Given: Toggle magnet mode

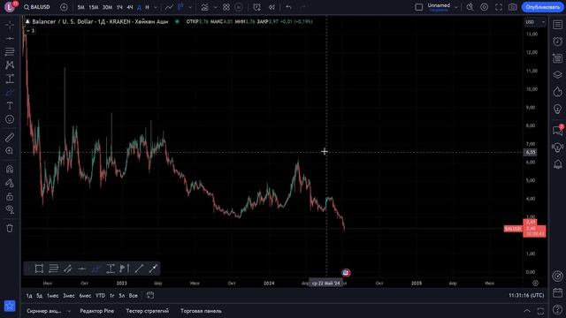Looking at the screenshot, I should [x=10, y=169].
